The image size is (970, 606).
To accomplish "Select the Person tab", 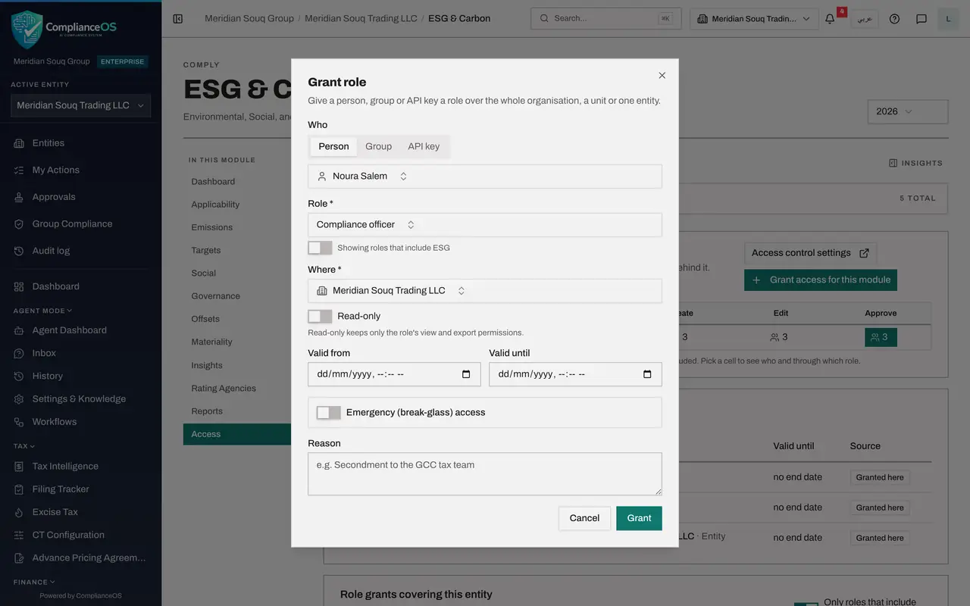I will tap(333, 147).
